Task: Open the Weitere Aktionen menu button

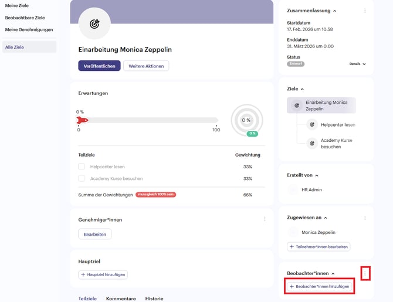Action: pos(146,66)
